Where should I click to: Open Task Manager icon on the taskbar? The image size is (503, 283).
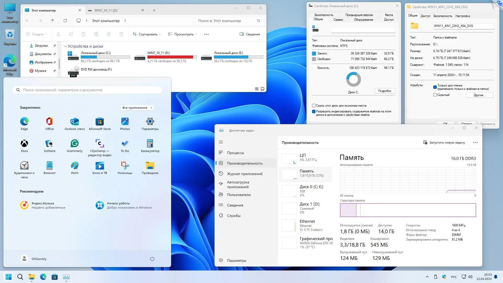click(66, 277)
